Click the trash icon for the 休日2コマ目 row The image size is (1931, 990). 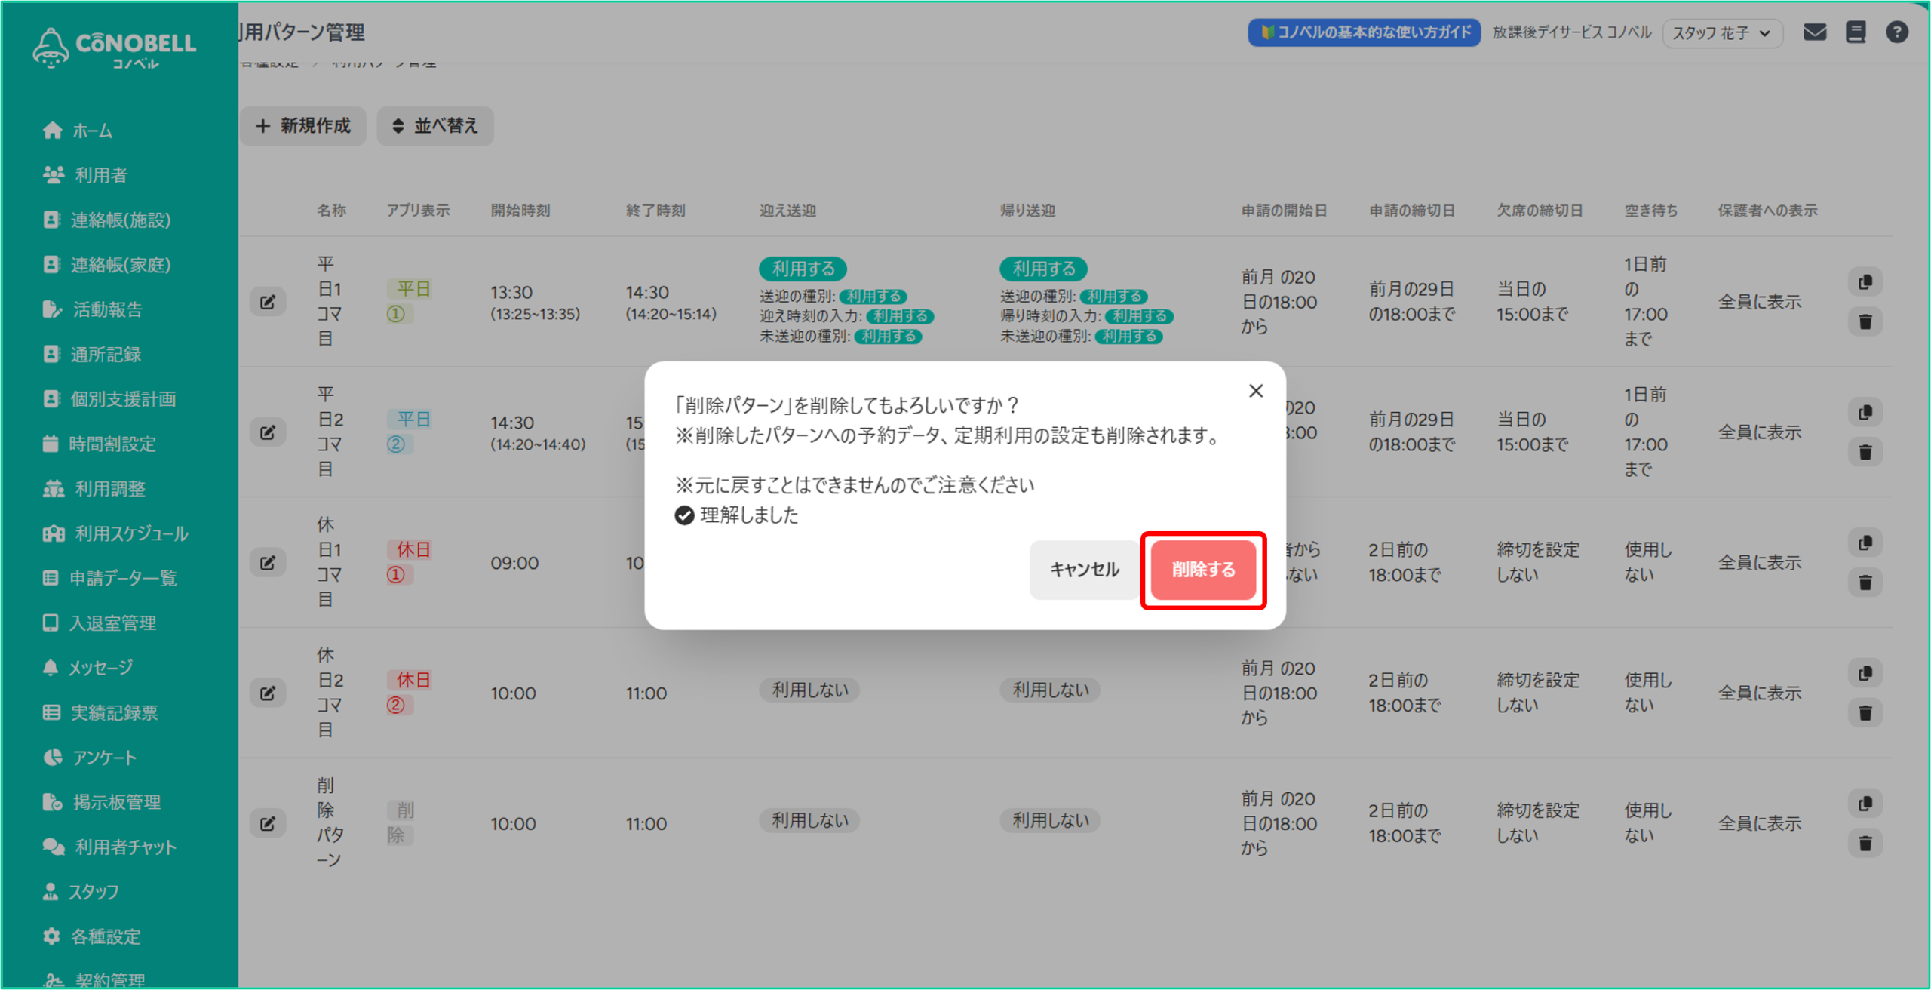[x=1865, y=713]
